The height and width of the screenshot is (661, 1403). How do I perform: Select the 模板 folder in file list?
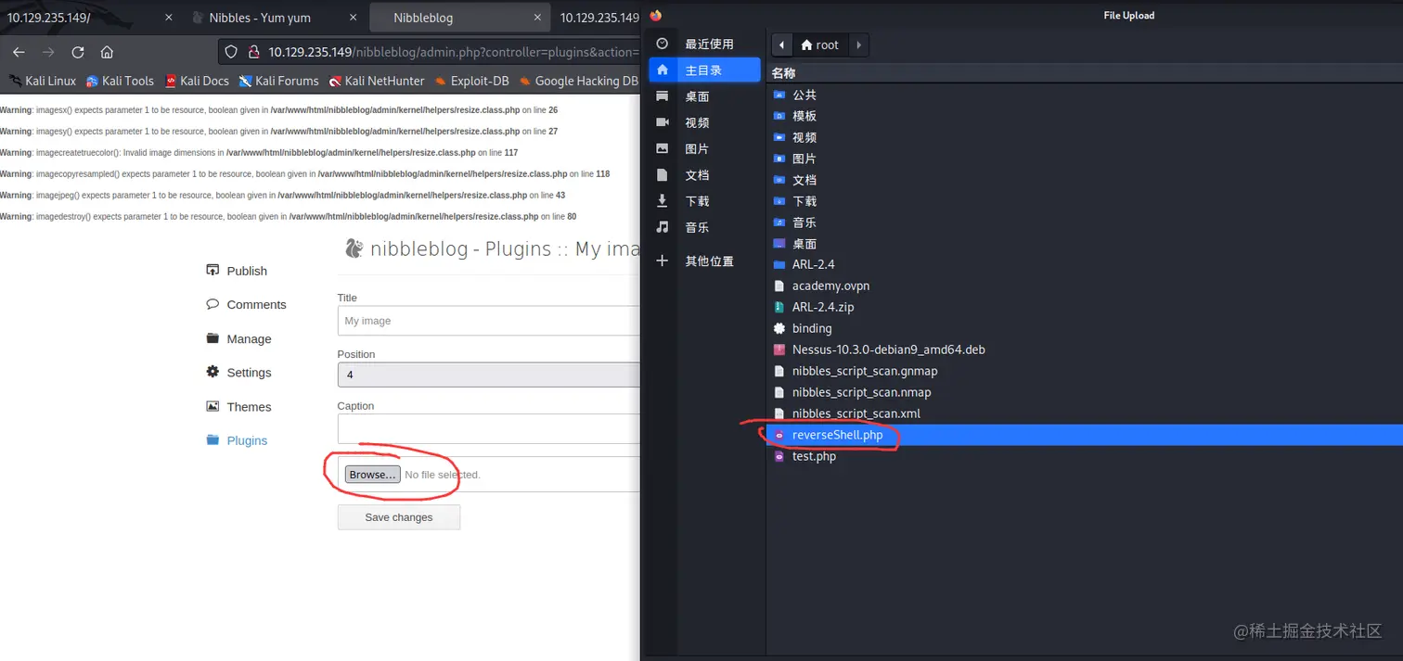click(x=1086, y=116)
